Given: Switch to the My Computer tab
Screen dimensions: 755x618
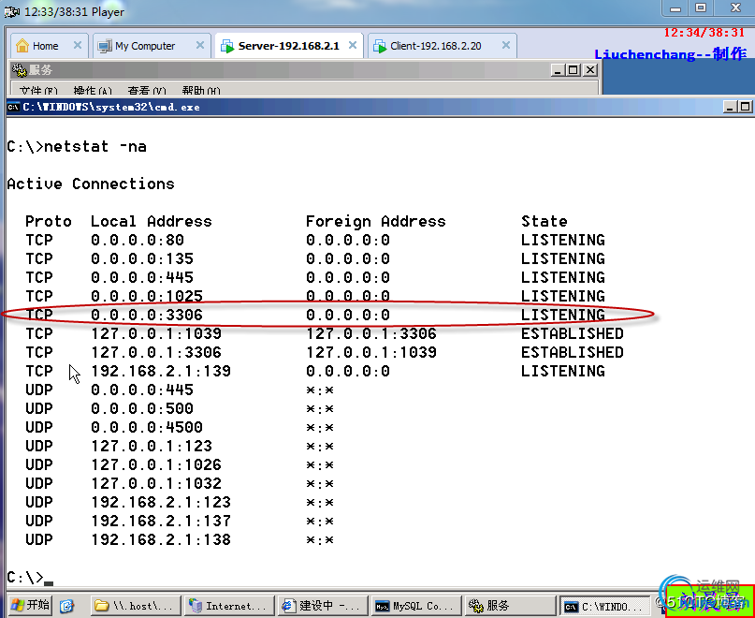Looking at the screenshot, I should point(152,46).
